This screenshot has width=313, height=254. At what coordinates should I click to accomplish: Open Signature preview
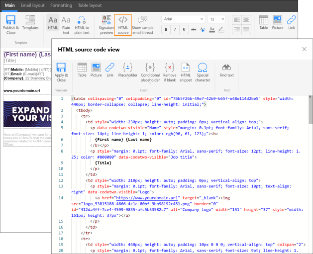coord(106,25)
